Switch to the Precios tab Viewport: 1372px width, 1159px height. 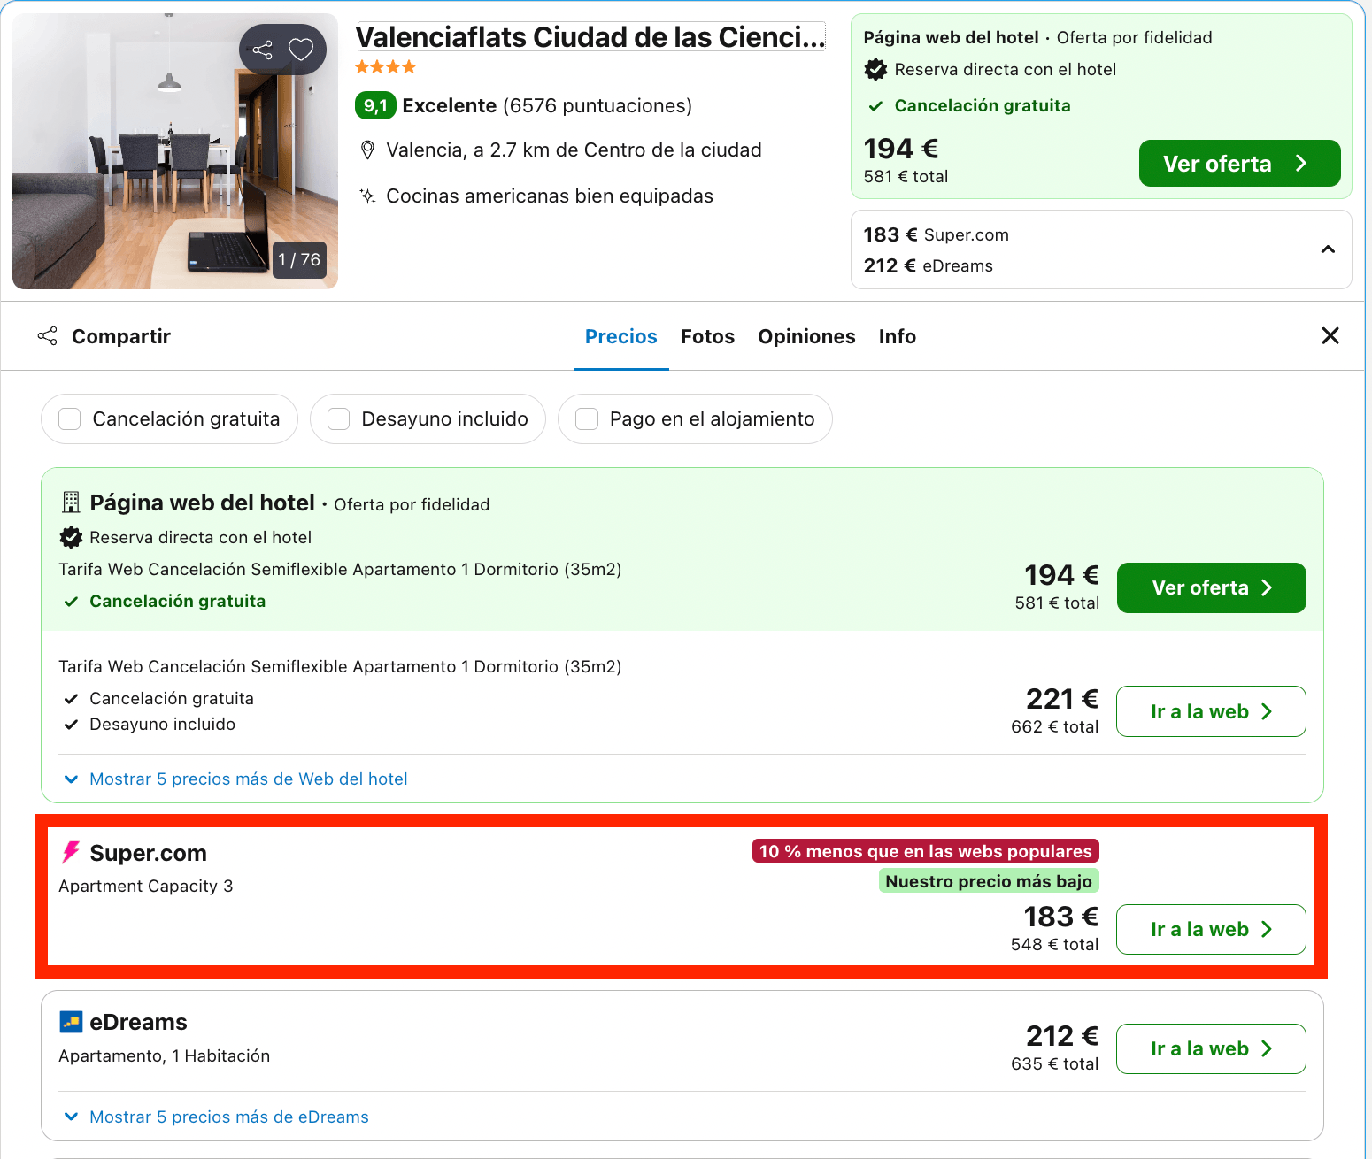pos(621,336)
